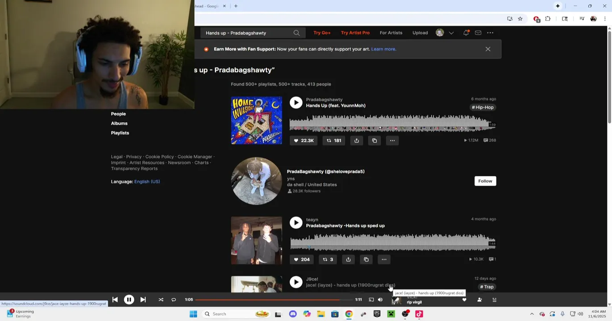Filter search results by Albums
Image resolution: width=612 pixels, height=321 pixels.
(119, 123)
